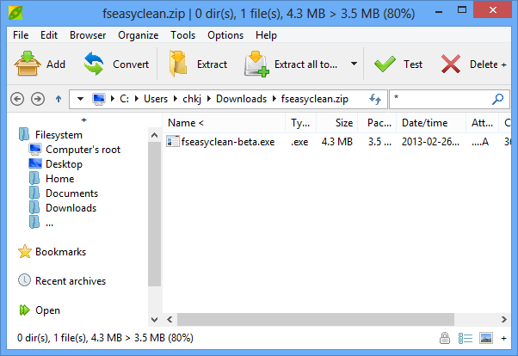Viewport: 518px width, 356px height.
Task: Click the search magnifier icon
Action: point(497,99)
